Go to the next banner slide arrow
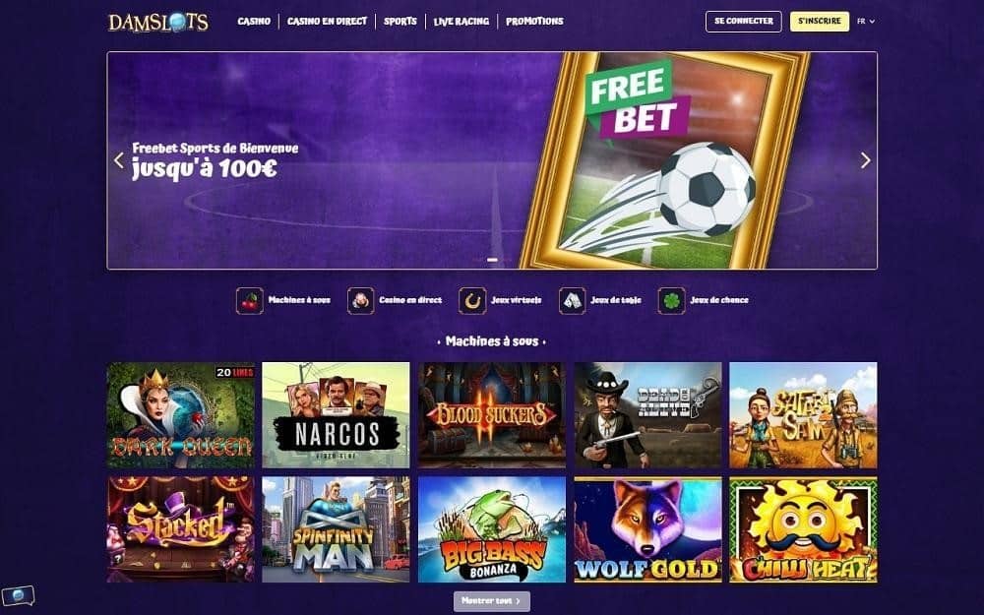The width and height of the screenshot is (984, 615). 865,160
